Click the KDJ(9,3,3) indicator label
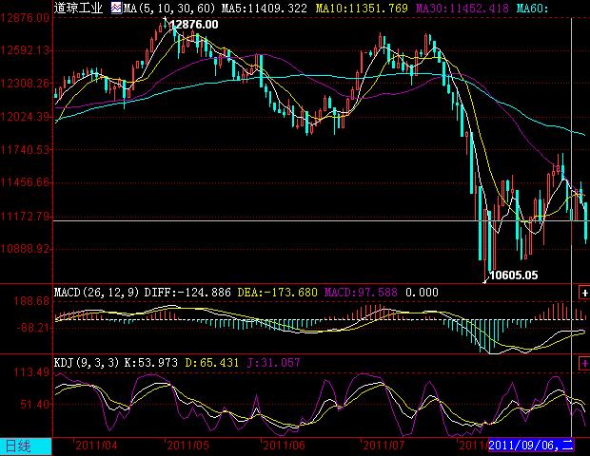This screenshot has height=456, width=590. coord(87,363)
